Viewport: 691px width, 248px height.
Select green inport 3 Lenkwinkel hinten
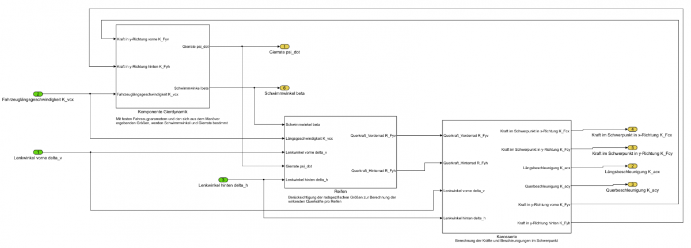click(224, 180)
